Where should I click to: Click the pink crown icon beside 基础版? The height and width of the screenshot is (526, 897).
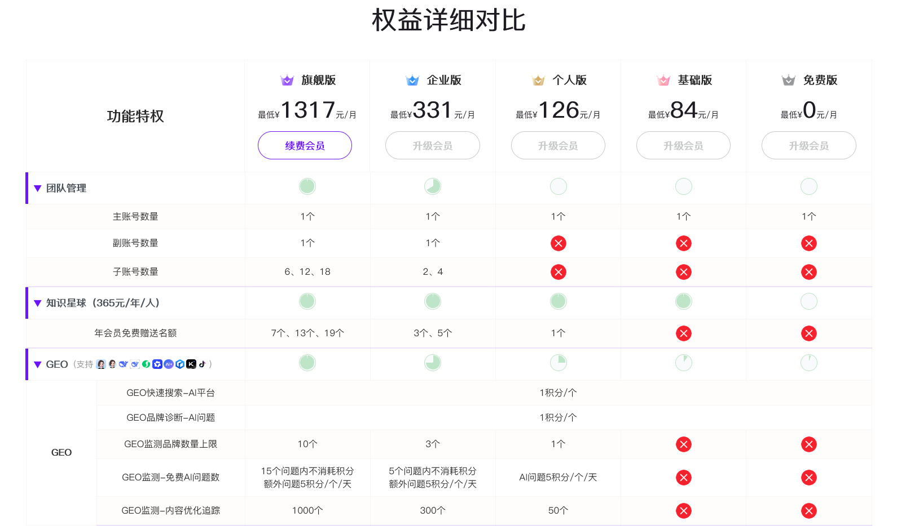tap(663, 81)
